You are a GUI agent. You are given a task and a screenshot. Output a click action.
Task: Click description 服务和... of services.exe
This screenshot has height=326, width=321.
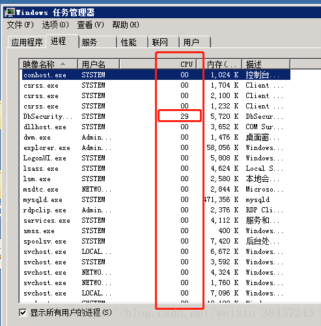pos(262,220)
